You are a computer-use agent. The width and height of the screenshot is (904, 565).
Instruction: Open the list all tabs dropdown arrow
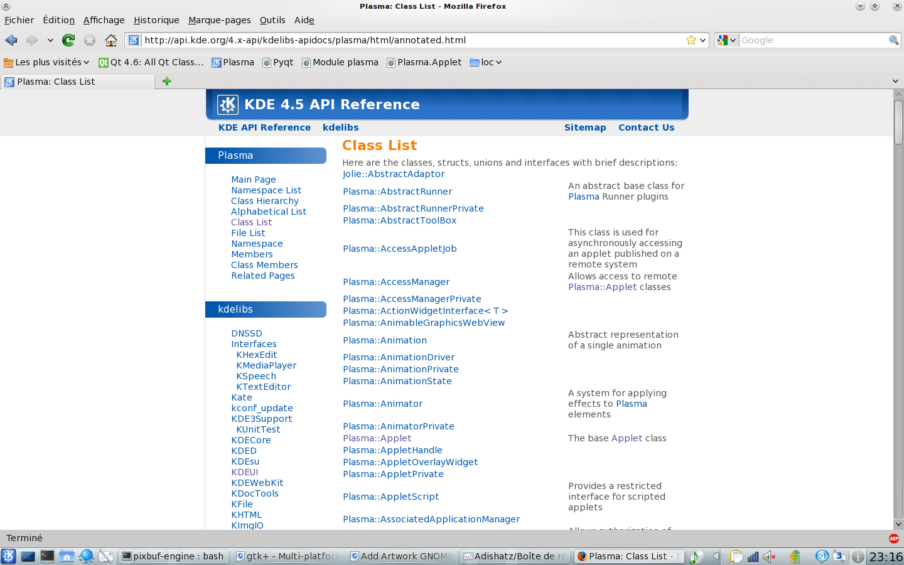895,81
